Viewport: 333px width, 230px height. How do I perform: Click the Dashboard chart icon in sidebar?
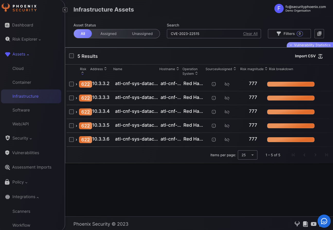coord(7,25)
